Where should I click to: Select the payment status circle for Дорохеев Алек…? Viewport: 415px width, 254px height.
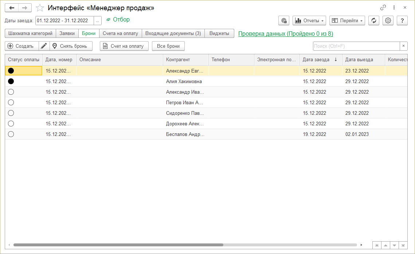pos(11,124)
